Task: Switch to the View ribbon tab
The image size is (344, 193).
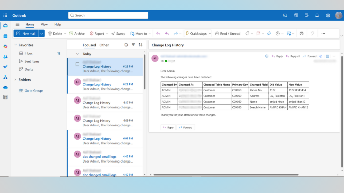Action: coord(44,24)
